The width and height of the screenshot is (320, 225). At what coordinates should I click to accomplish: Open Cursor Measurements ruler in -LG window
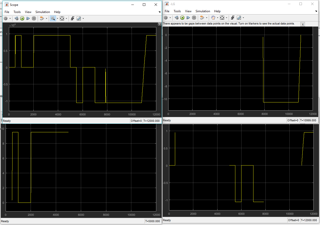pyautogui.click(x=239, y=18)
